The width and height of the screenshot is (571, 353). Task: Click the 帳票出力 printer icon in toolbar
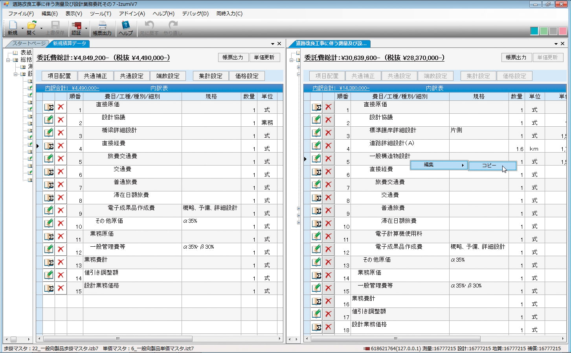pos(102,27)
